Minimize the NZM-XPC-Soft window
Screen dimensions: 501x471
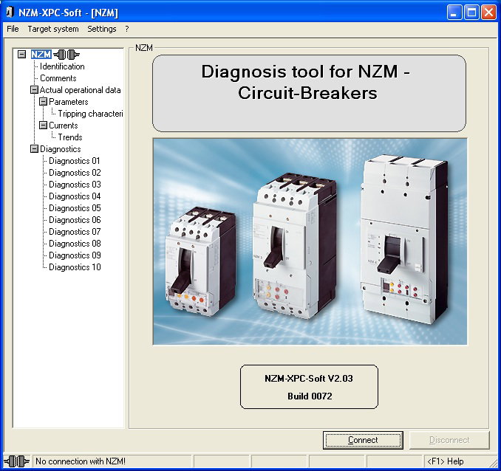click(454, 13)
